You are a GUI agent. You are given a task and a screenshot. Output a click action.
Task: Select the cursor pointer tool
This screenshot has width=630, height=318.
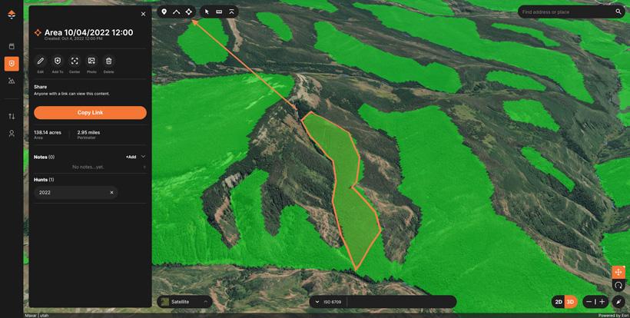[x=207, y=12]
